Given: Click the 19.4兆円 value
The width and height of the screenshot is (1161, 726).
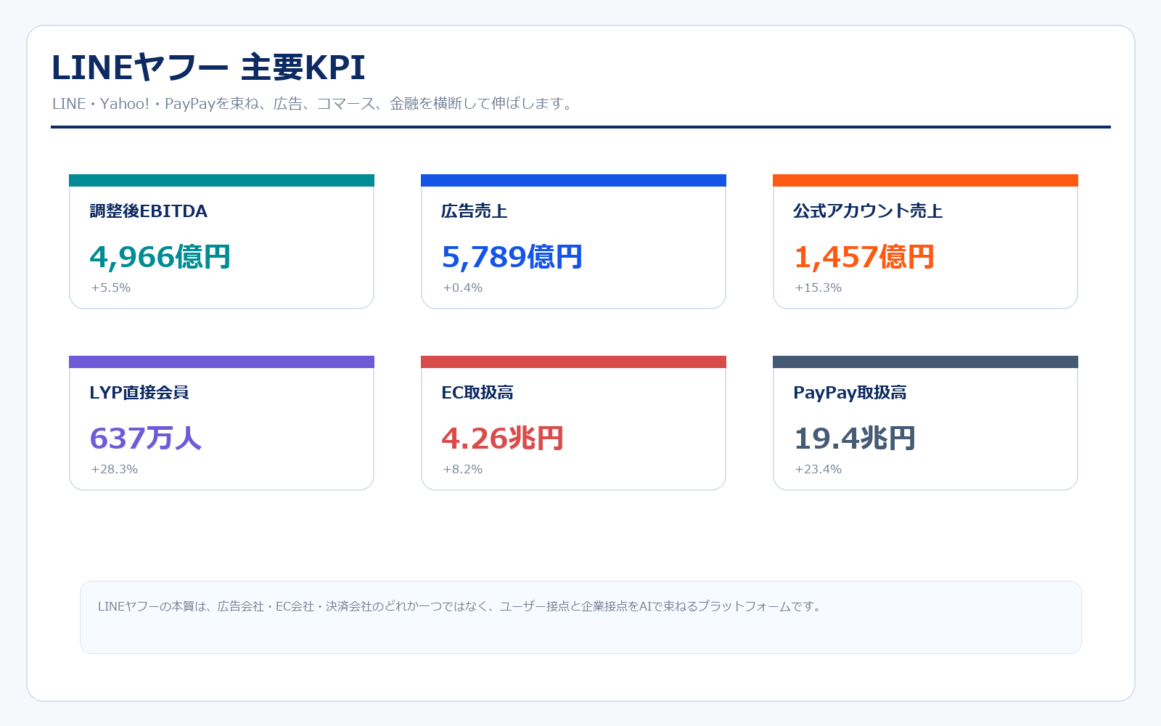Looking at the screenshot, I should (x=855, y=439).
